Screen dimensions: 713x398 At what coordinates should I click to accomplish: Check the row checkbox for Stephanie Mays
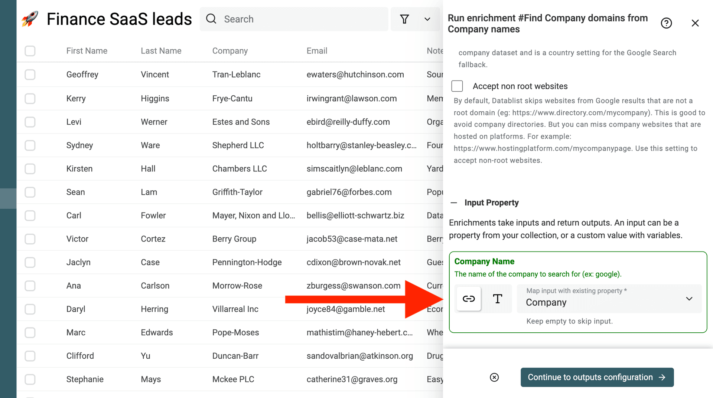pos(30,379)
